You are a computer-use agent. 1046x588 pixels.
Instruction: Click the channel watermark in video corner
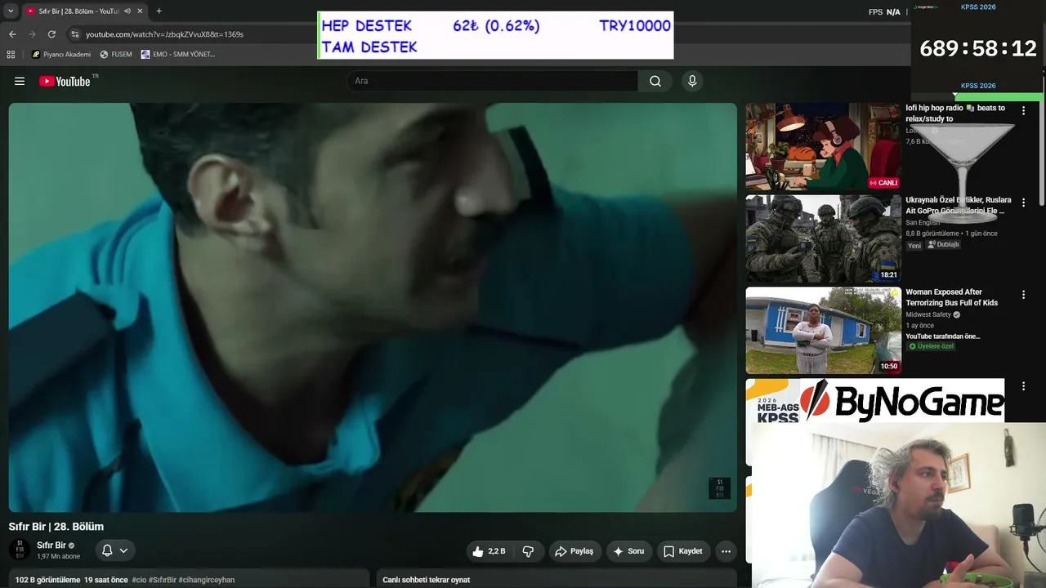click(719, 488)
